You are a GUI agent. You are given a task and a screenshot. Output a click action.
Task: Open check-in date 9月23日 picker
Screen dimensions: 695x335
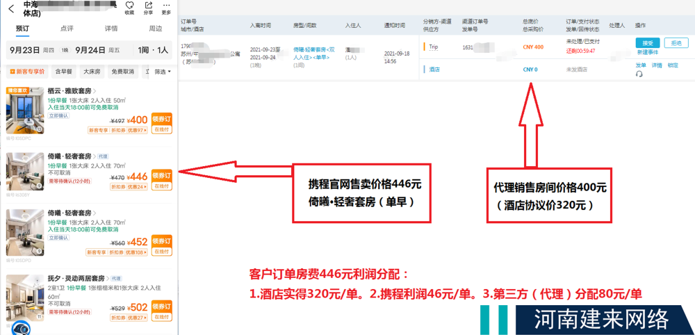click(x=32, y=50)
